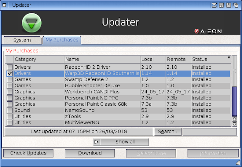Click the Local column header
Image resolution: width=242 pixels, height=167 pixels.
(153, 59)
